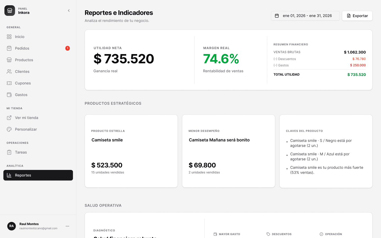This screenshot has height=238, width=381.
Task: Click the Exportar button
Action: [357, 16]
